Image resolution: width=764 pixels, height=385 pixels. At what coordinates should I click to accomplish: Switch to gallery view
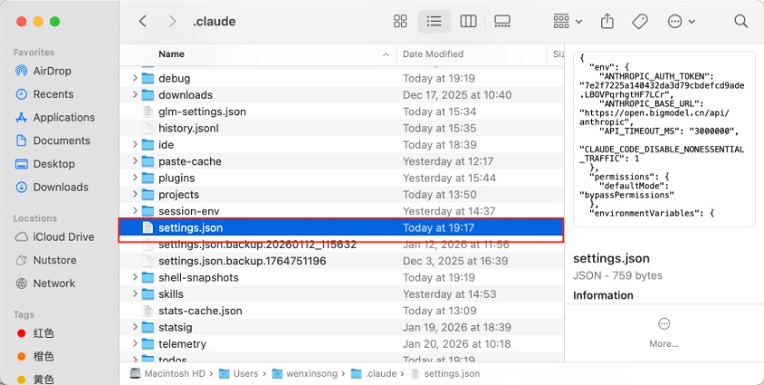coord(502,21)
